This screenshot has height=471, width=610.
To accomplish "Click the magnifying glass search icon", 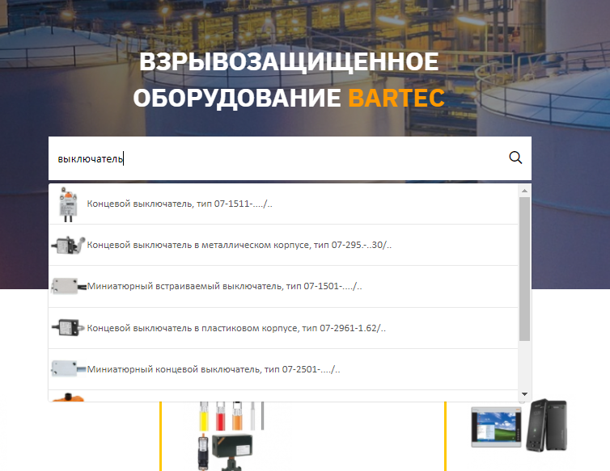I will [515, 158].
